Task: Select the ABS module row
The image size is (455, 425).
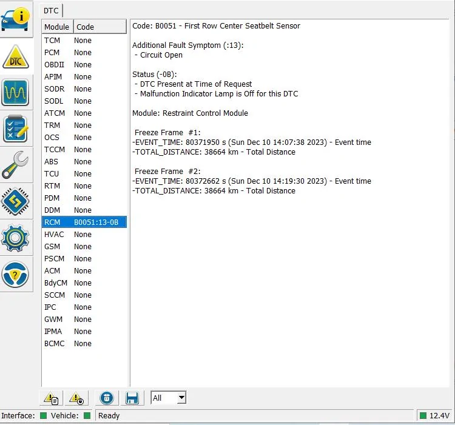Action: pyautogui.click(x=84, y=162)
